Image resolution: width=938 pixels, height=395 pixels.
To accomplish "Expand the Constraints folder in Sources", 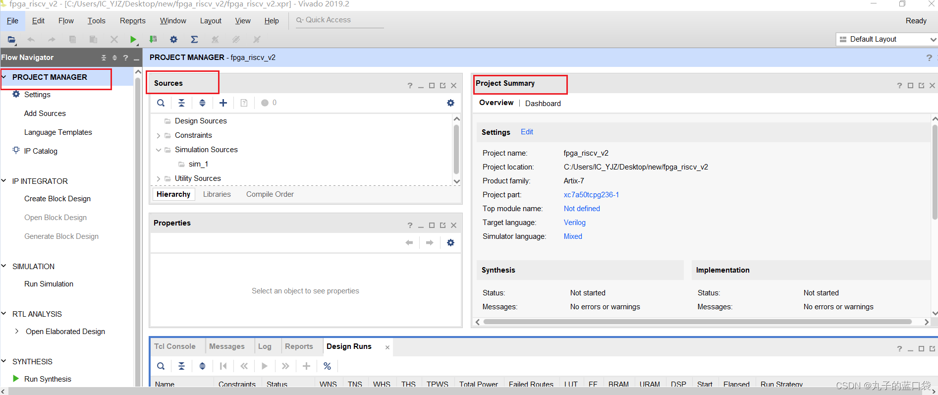I will [x=158, y=135].
